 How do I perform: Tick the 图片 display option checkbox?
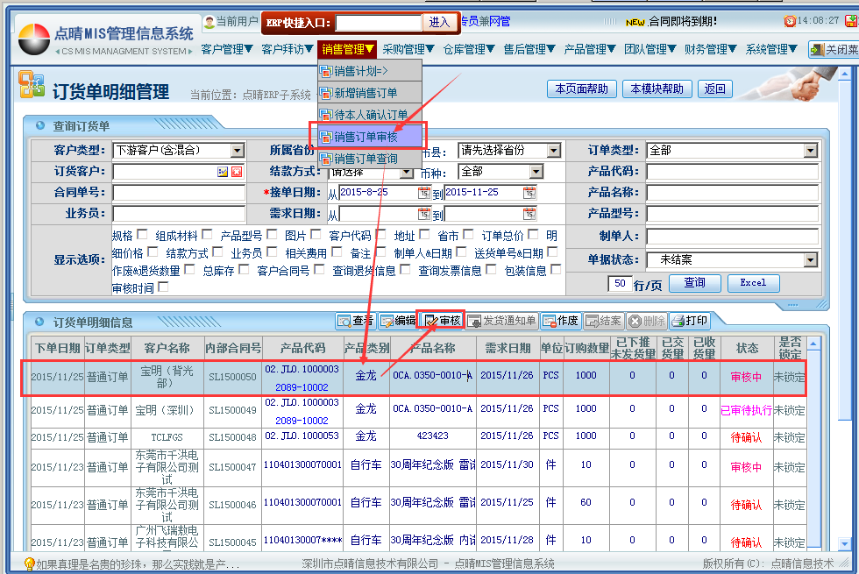[315, 235]
